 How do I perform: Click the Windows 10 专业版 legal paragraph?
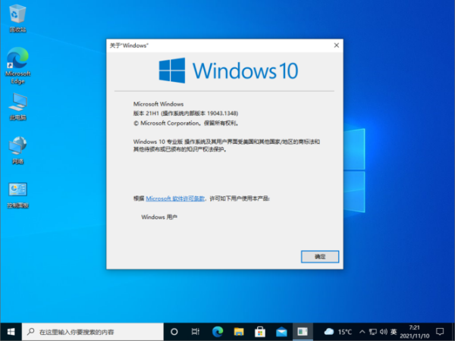point(226,145)
